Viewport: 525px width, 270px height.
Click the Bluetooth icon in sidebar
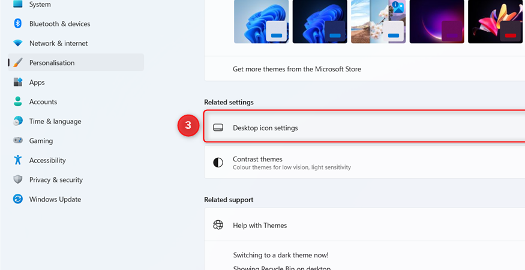[18, 23]
